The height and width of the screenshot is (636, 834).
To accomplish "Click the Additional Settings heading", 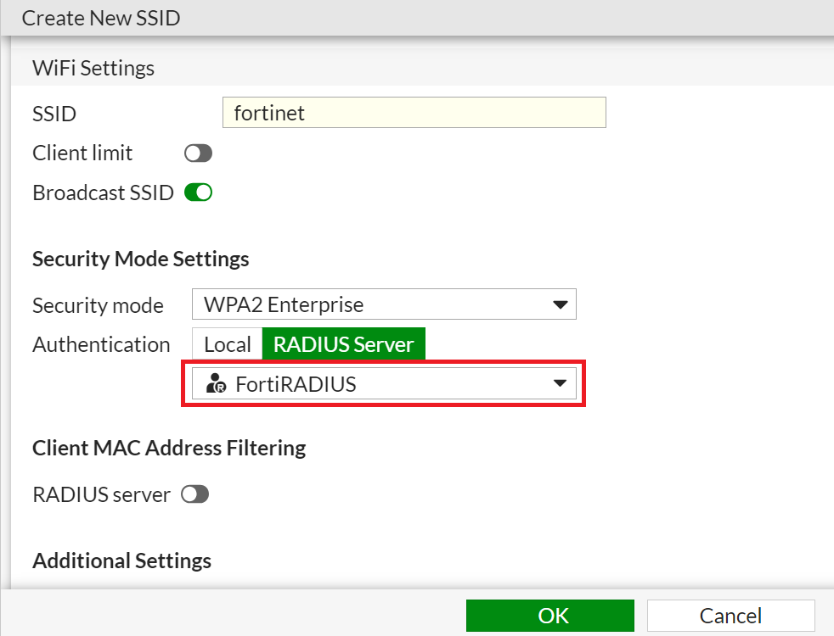I will click(x=121, y=561).
